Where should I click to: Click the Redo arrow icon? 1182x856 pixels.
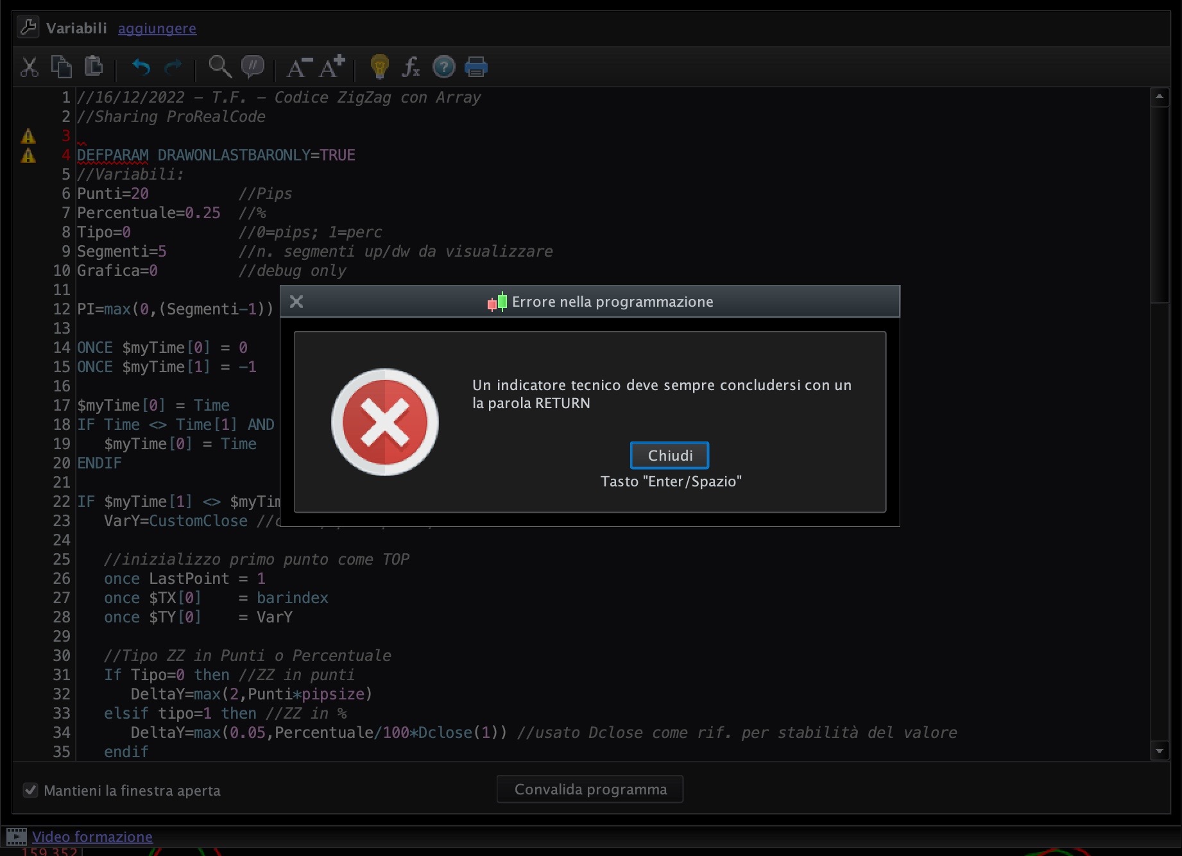pyautogui.click(x=173, y=67)
